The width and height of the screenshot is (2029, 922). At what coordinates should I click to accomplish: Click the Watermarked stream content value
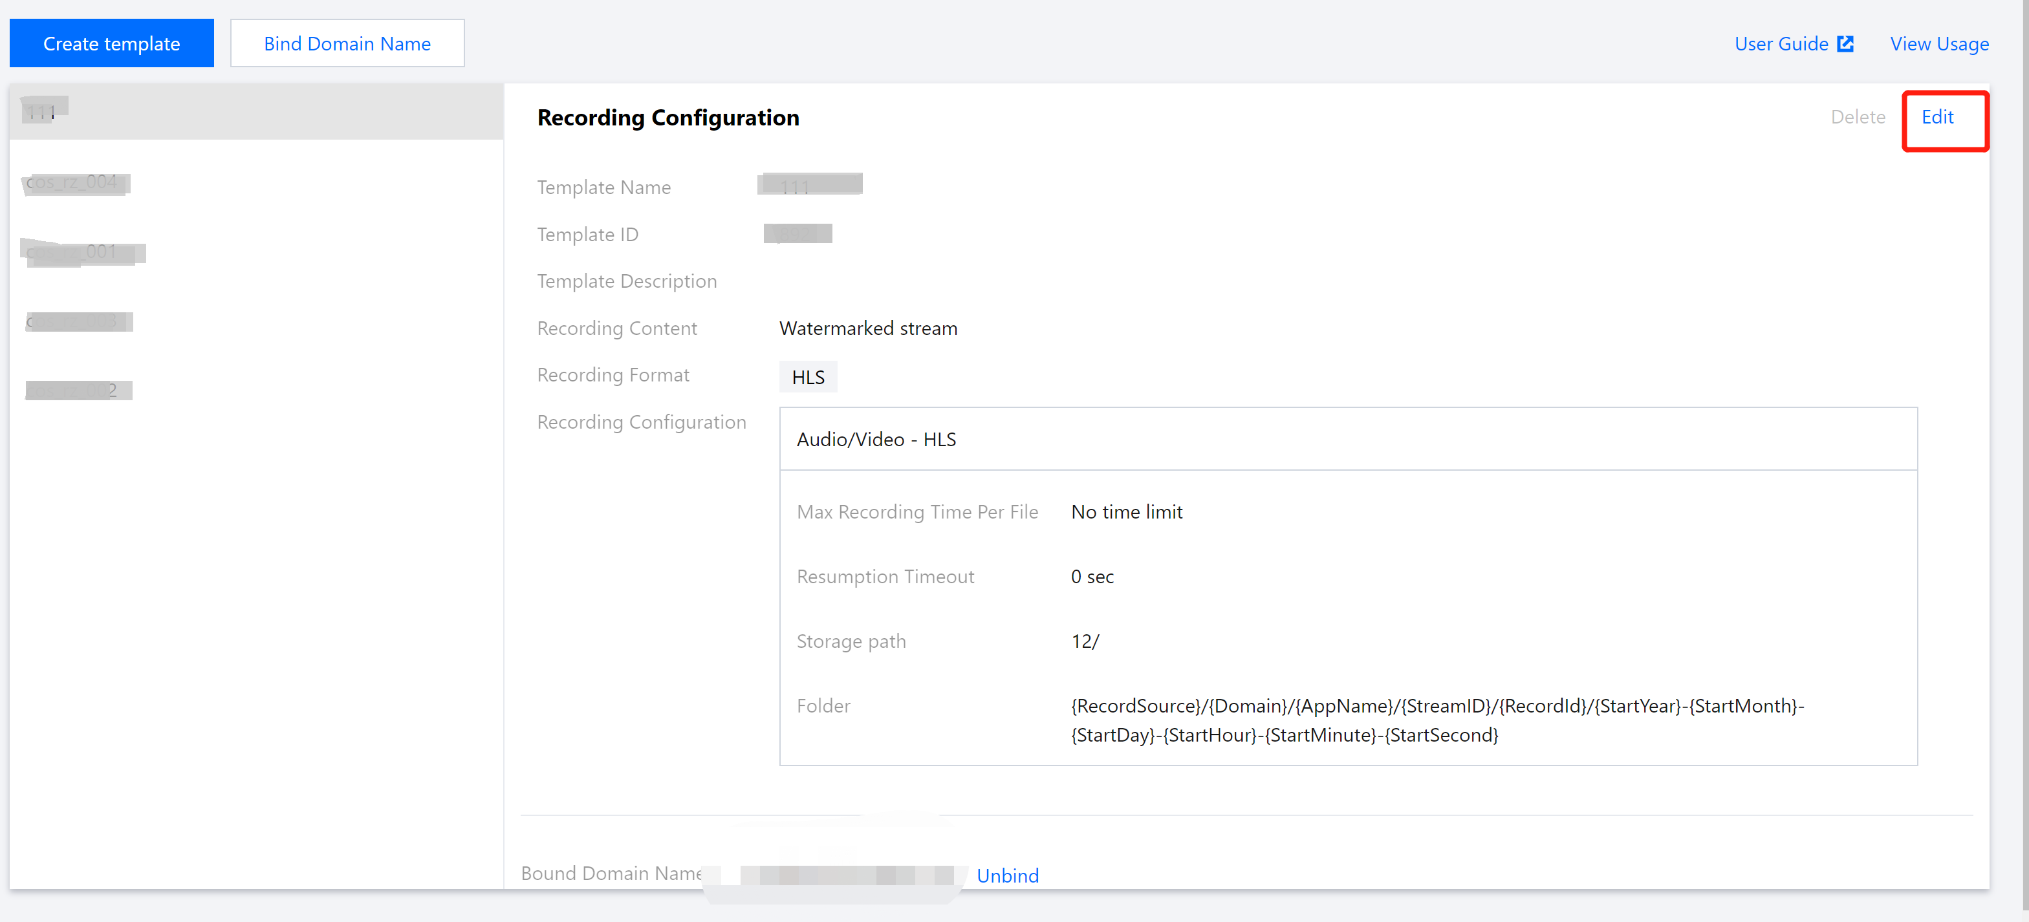(x=867, y=328)
